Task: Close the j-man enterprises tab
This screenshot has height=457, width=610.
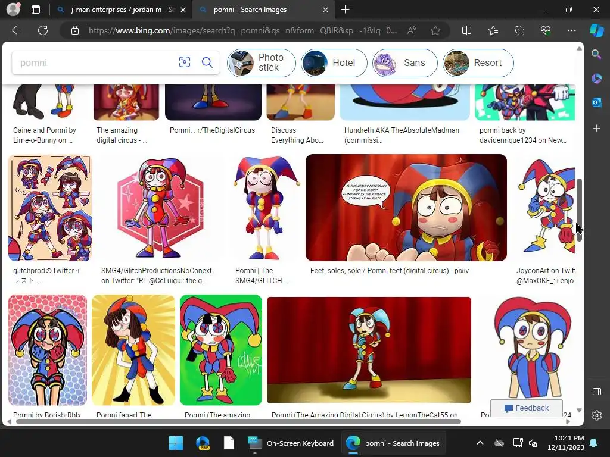Action: 183,10
